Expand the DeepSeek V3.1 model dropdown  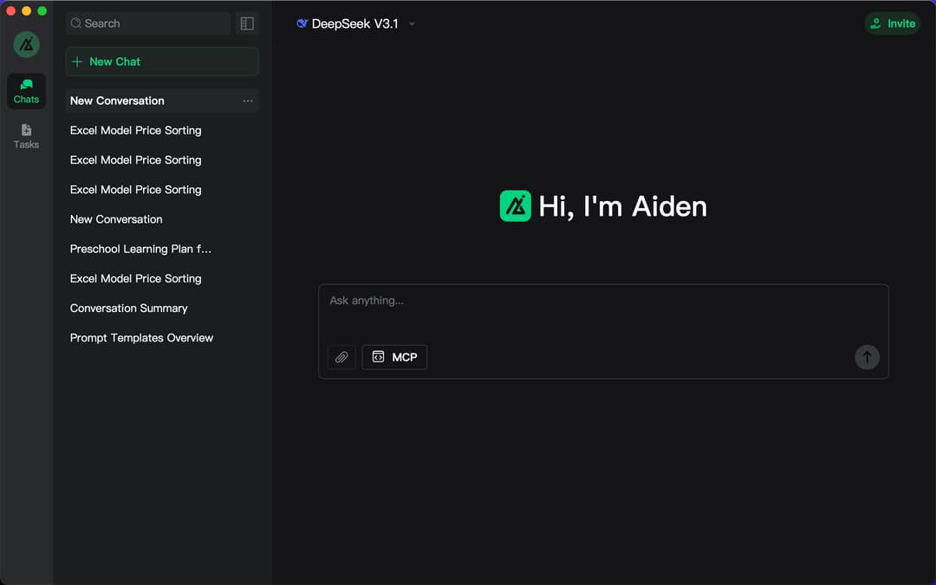[x=412, y=24]
